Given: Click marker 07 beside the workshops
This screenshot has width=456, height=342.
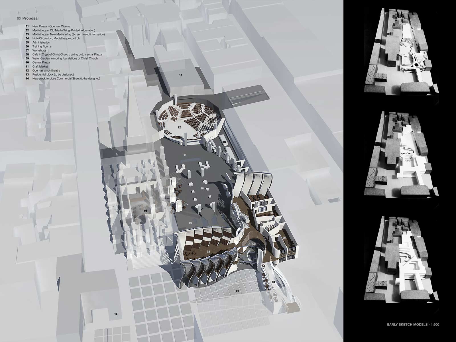Looking at the screenshot, I should pyautogui.click(x=225, y=142).
